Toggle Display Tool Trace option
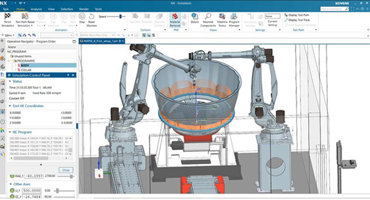 pyautogui.click(x=297, y=20)
